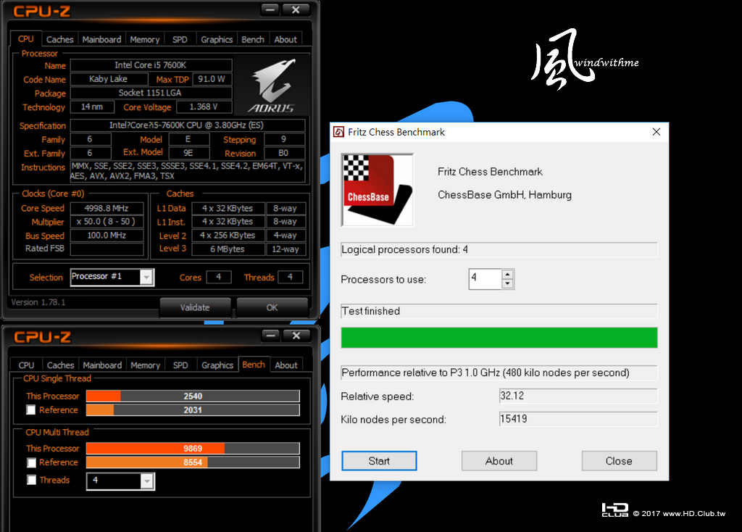This screenshot has height=532, width=742.
Task: Click processor Name field Intel Core i5 7600K
Action: (151, 65)
